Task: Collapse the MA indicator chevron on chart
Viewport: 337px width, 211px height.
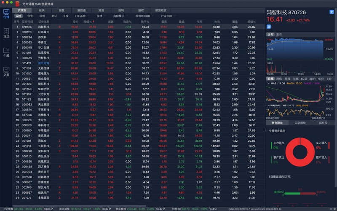Action: click(x=268, y=84)
